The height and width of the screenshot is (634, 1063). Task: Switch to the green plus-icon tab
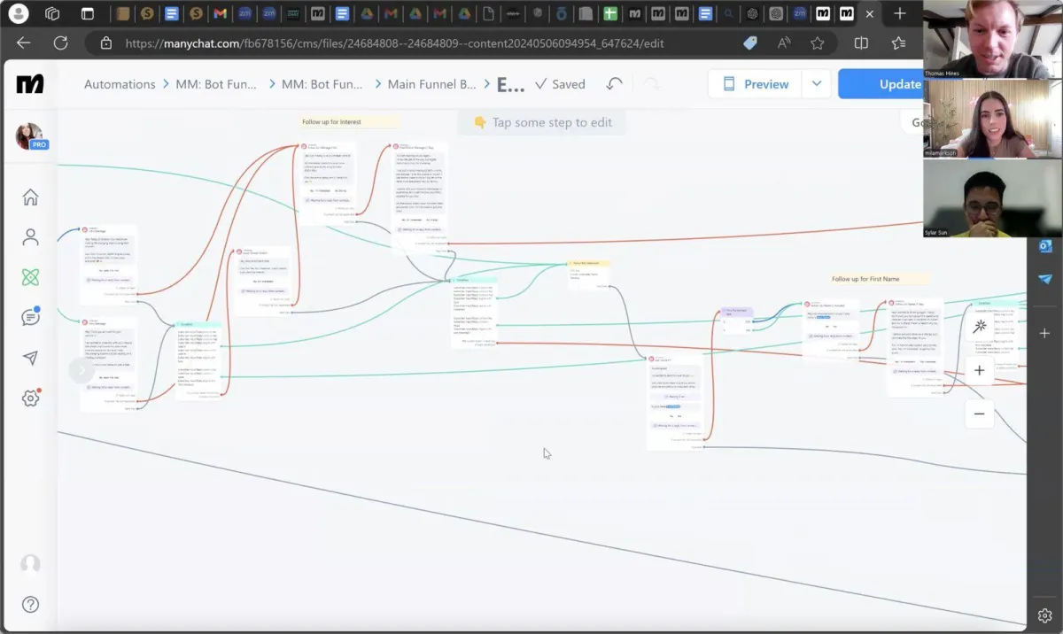point(609,13)
